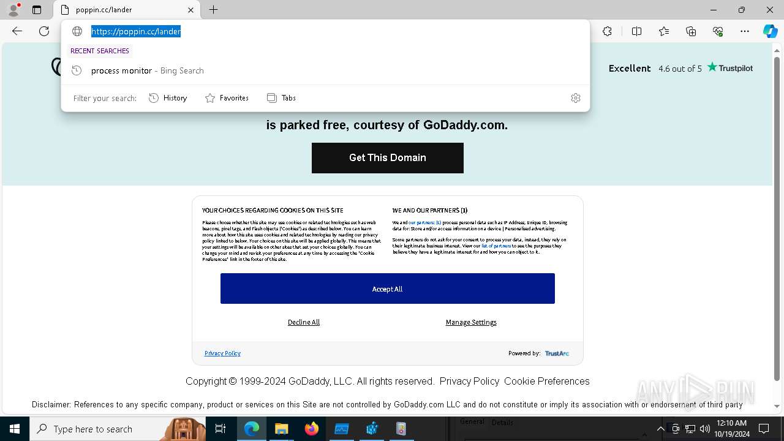Open the taskbar clock and date

point(731,429)
